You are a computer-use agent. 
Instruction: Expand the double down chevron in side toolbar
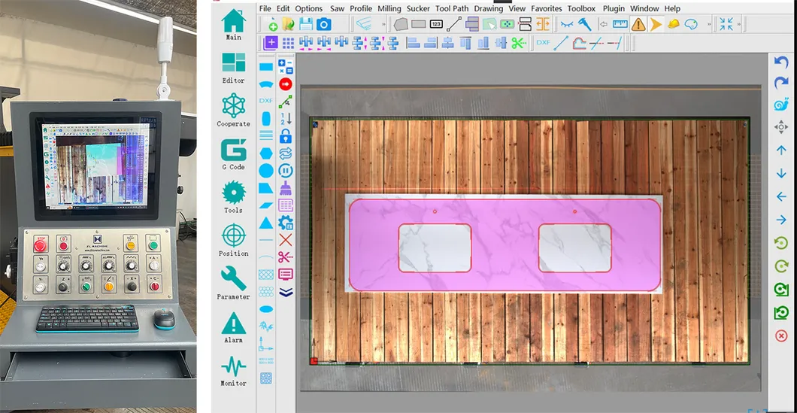point(286,292)
